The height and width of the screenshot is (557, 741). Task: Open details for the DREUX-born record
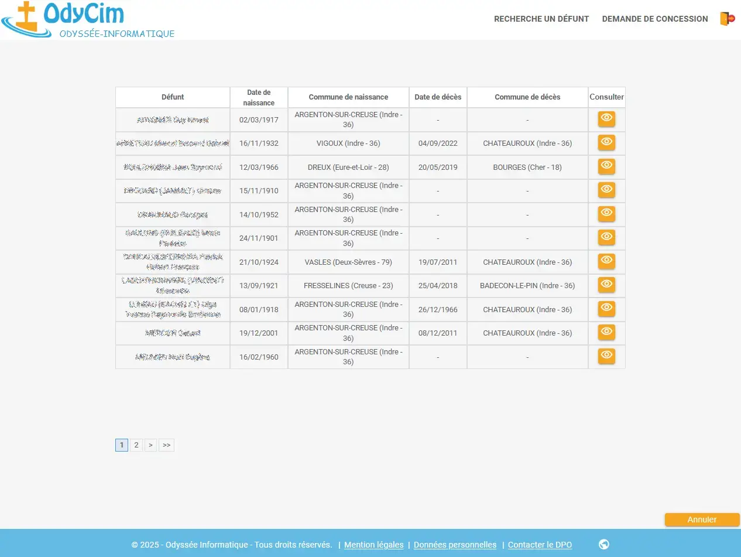click(x=606, y=166)
